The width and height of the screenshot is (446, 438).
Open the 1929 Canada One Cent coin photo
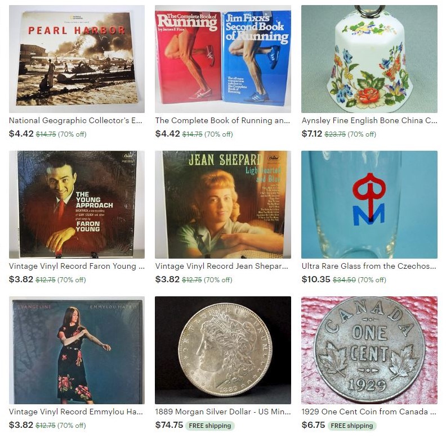pyautogui.click(x=369, y=350)
